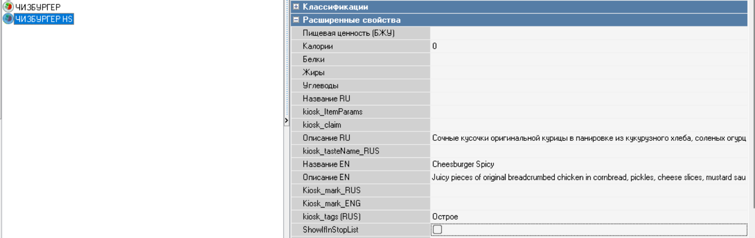Toggle the ShowIfInStopList checkbox

[x=437, y=230]
